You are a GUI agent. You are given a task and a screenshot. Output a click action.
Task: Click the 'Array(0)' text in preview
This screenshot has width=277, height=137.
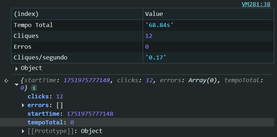pos(203,80)
